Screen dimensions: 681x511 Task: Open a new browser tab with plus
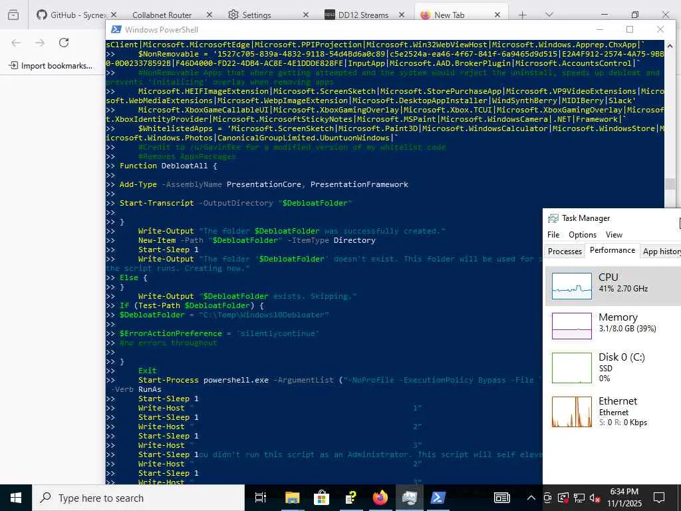click(523, 15)
